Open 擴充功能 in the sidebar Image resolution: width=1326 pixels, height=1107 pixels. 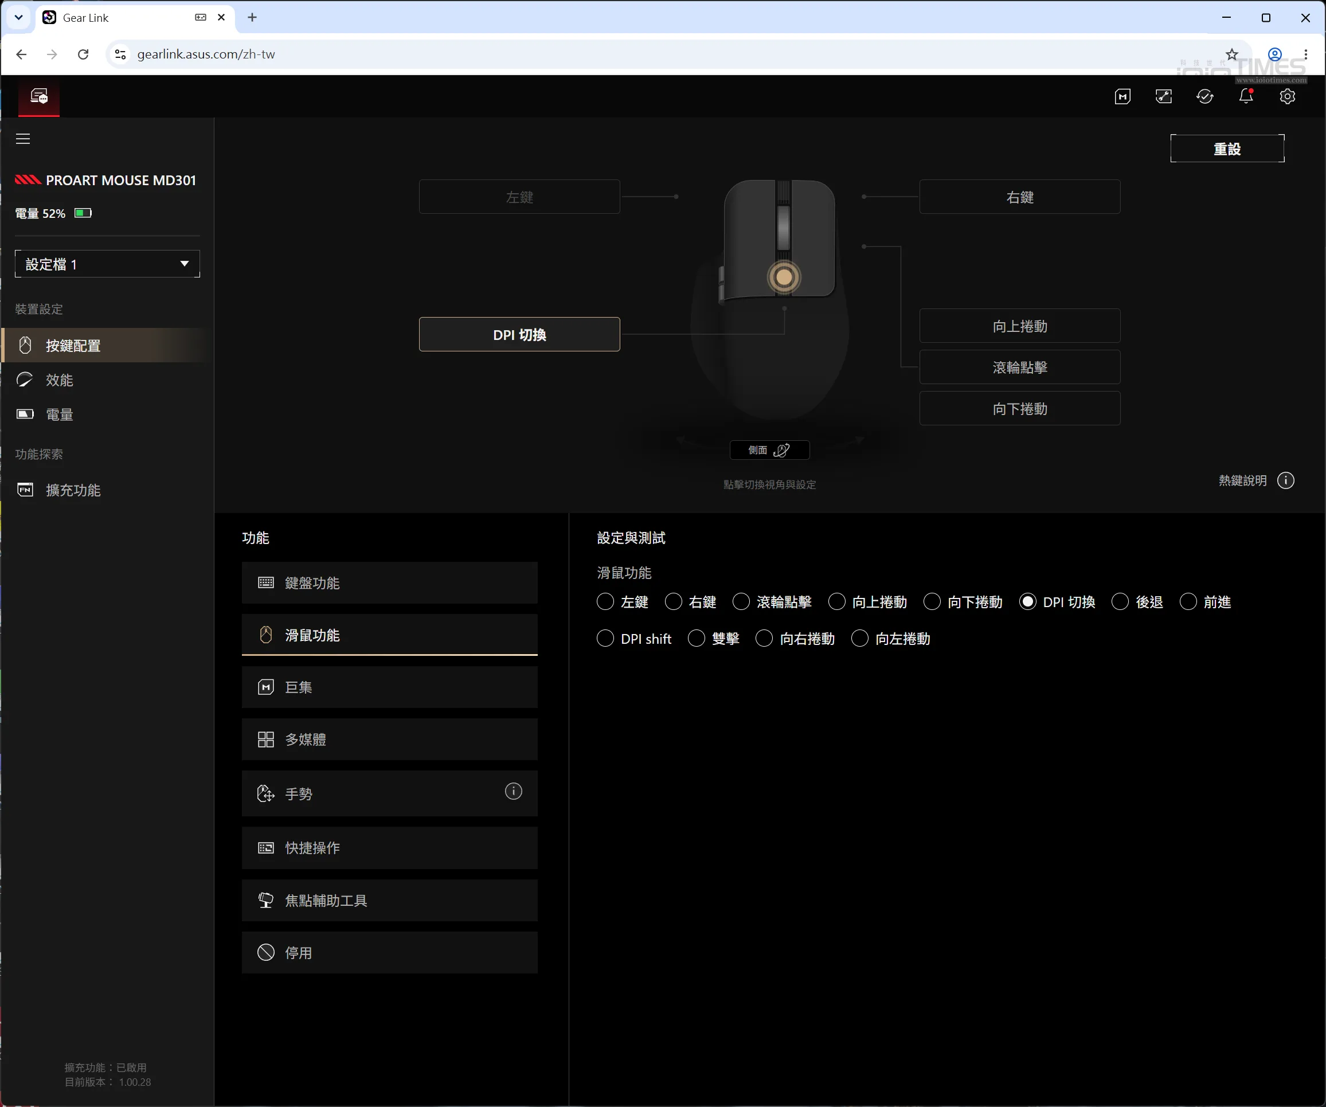point(107,490)
